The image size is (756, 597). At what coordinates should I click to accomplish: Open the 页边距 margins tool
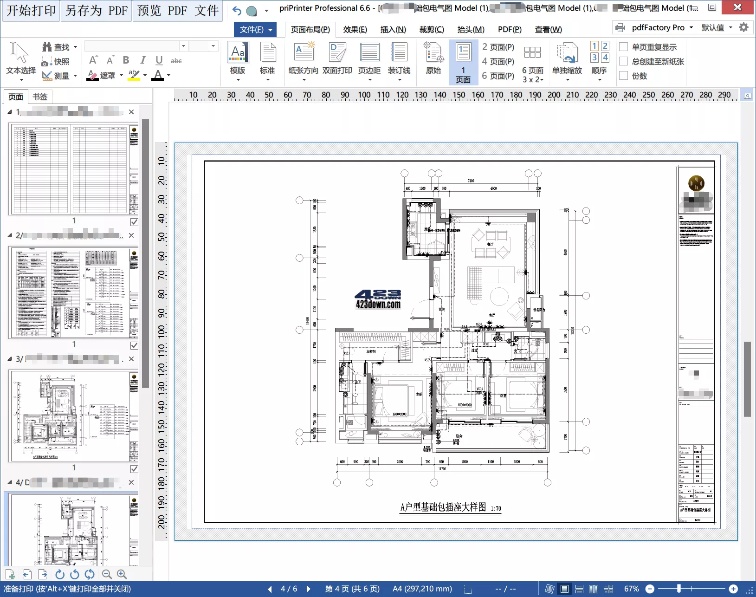(369, 52)
